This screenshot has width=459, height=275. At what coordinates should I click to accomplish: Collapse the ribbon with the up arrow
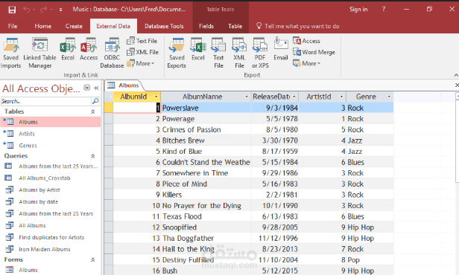coord(456,75)
